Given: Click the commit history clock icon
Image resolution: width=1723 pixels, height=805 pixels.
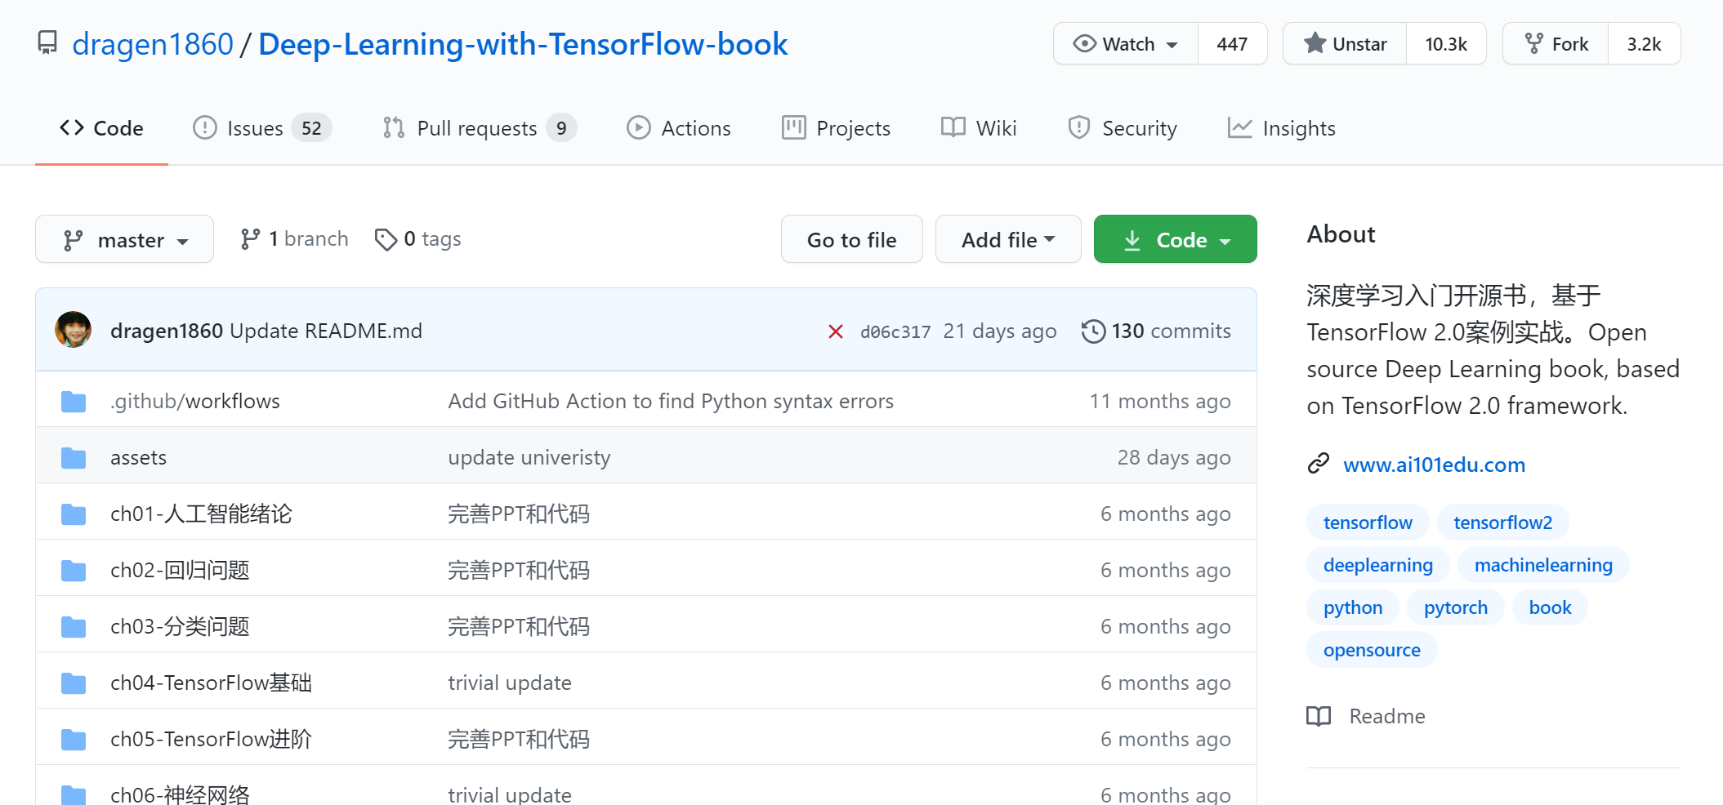Looking at the screenshot, I should point(1093,331).
